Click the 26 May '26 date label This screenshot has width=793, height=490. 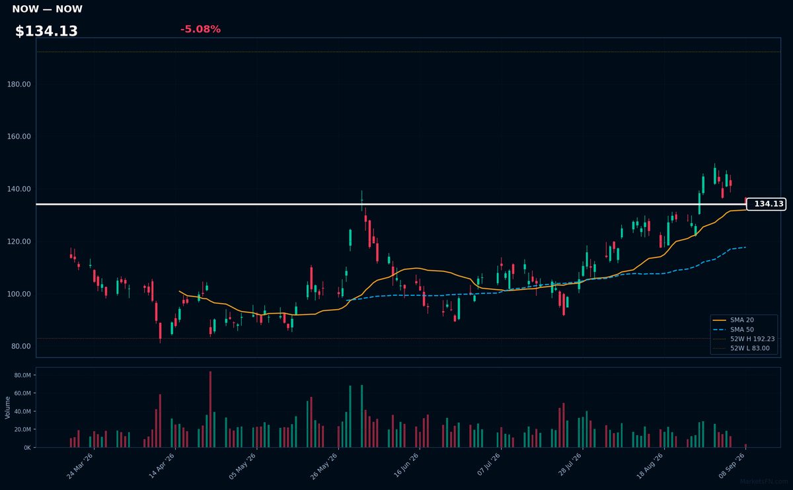point(325,466)
